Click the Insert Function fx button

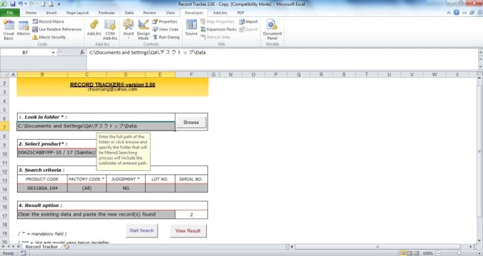point(82,52)
